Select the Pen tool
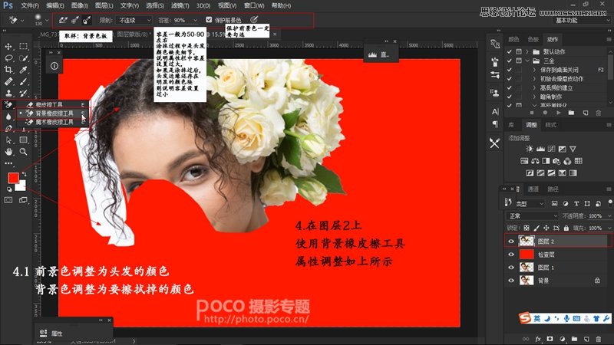 pyautogui.click(x=8, y=128)
